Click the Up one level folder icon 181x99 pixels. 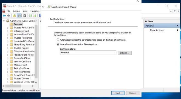coord(14,16)
